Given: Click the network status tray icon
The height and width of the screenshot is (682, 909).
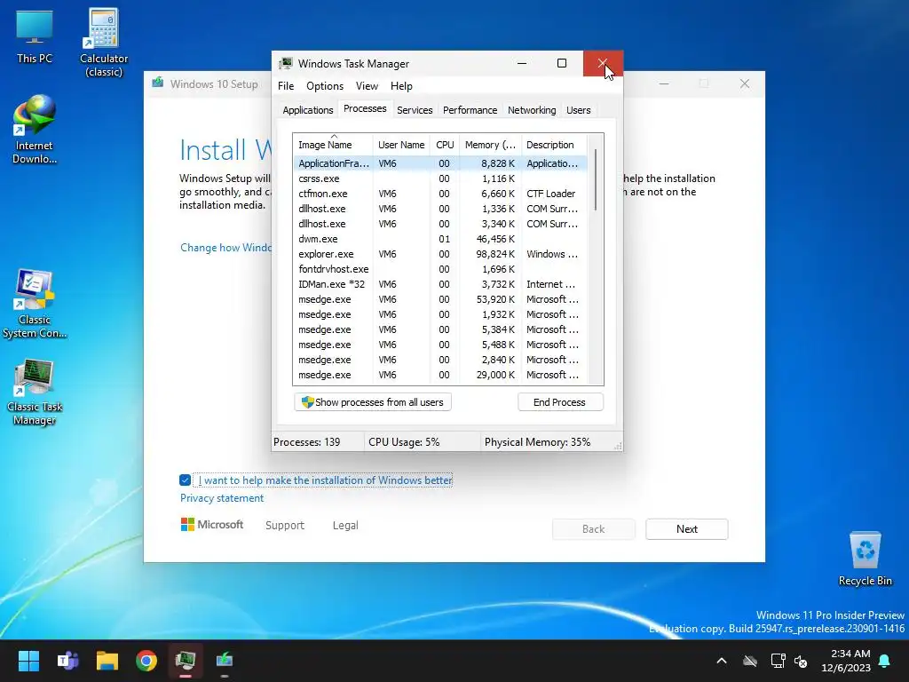Looking at the screenshot, I should (x=778, y=661).
